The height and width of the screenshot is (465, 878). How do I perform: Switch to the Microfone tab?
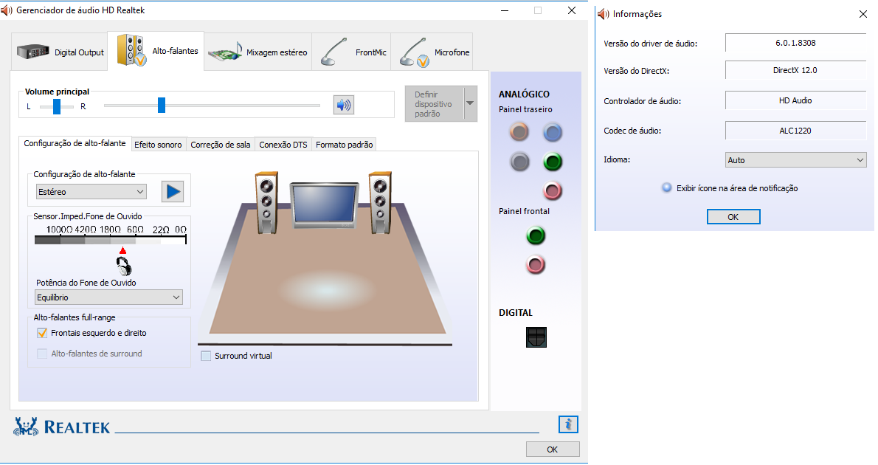(x=432, y=52)
